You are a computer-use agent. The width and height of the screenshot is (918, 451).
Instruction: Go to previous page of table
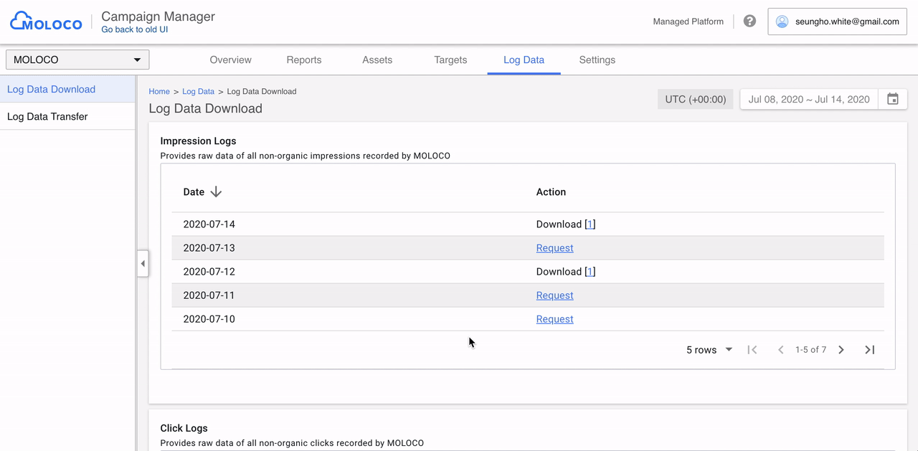pos(781,350)
